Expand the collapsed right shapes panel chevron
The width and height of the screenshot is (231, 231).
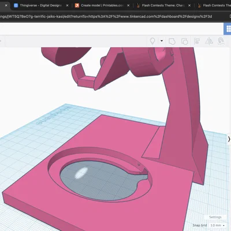point(229,139)
